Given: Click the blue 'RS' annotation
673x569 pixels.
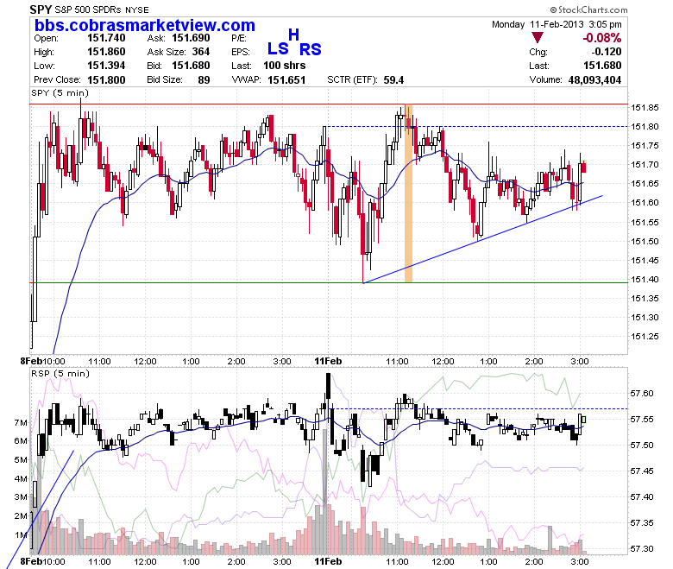Looking at the screenshot, I should tap(310, 49).
